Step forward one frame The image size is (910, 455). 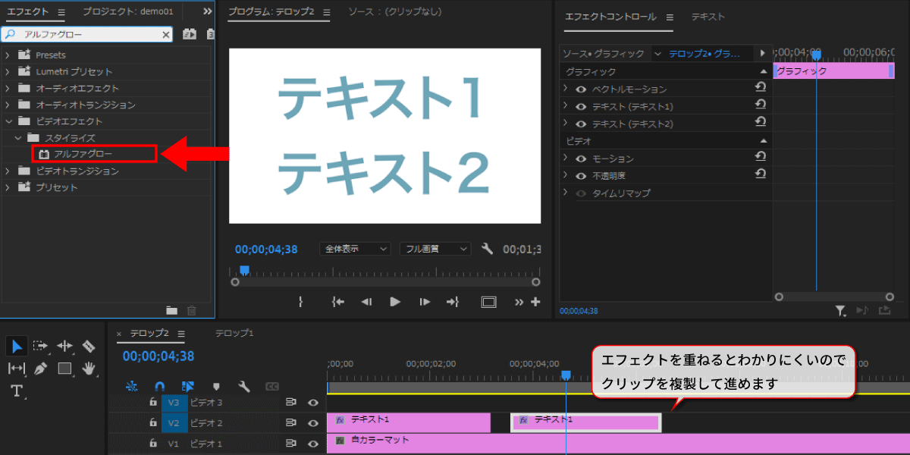[x=424, y=302]
